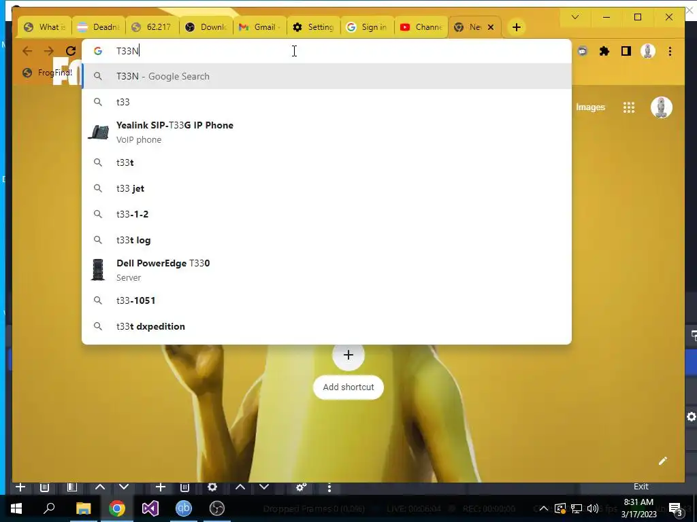
Task: Expand the system tray hidden icons
Action: click(x=544, y=508)
